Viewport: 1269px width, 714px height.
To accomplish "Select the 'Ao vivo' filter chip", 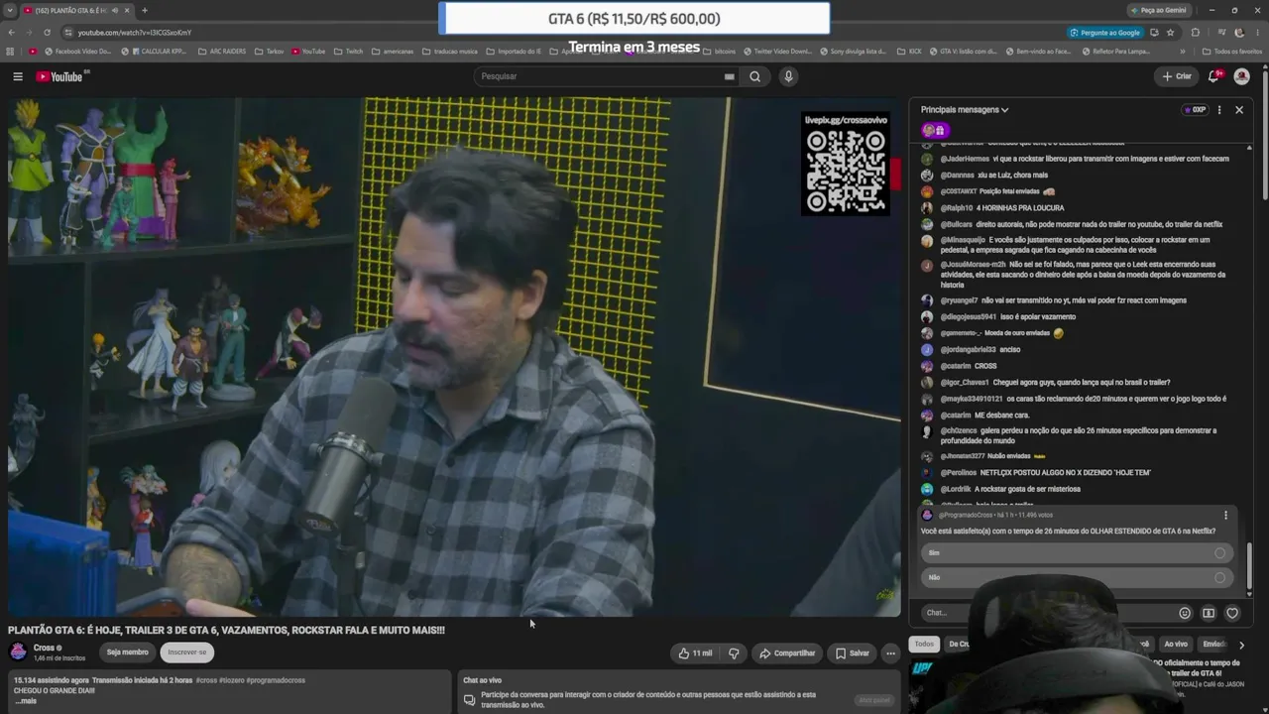I will [1176, 645].
